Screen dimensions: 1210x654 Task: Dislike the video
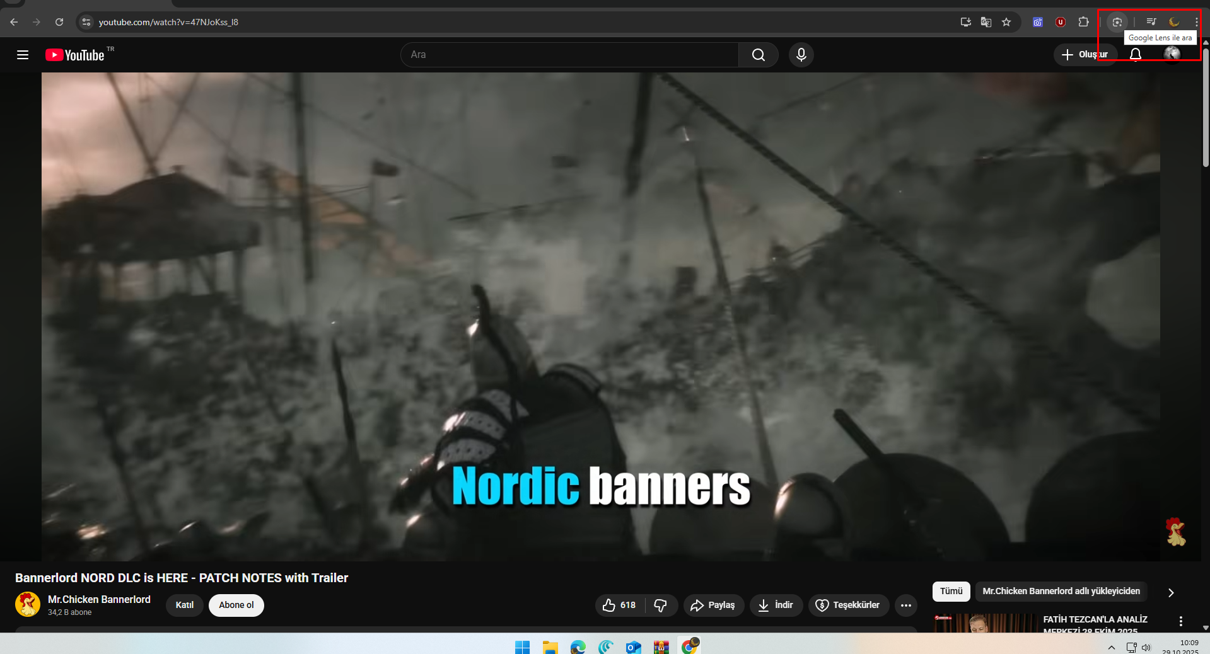click(x=661, y=605)
